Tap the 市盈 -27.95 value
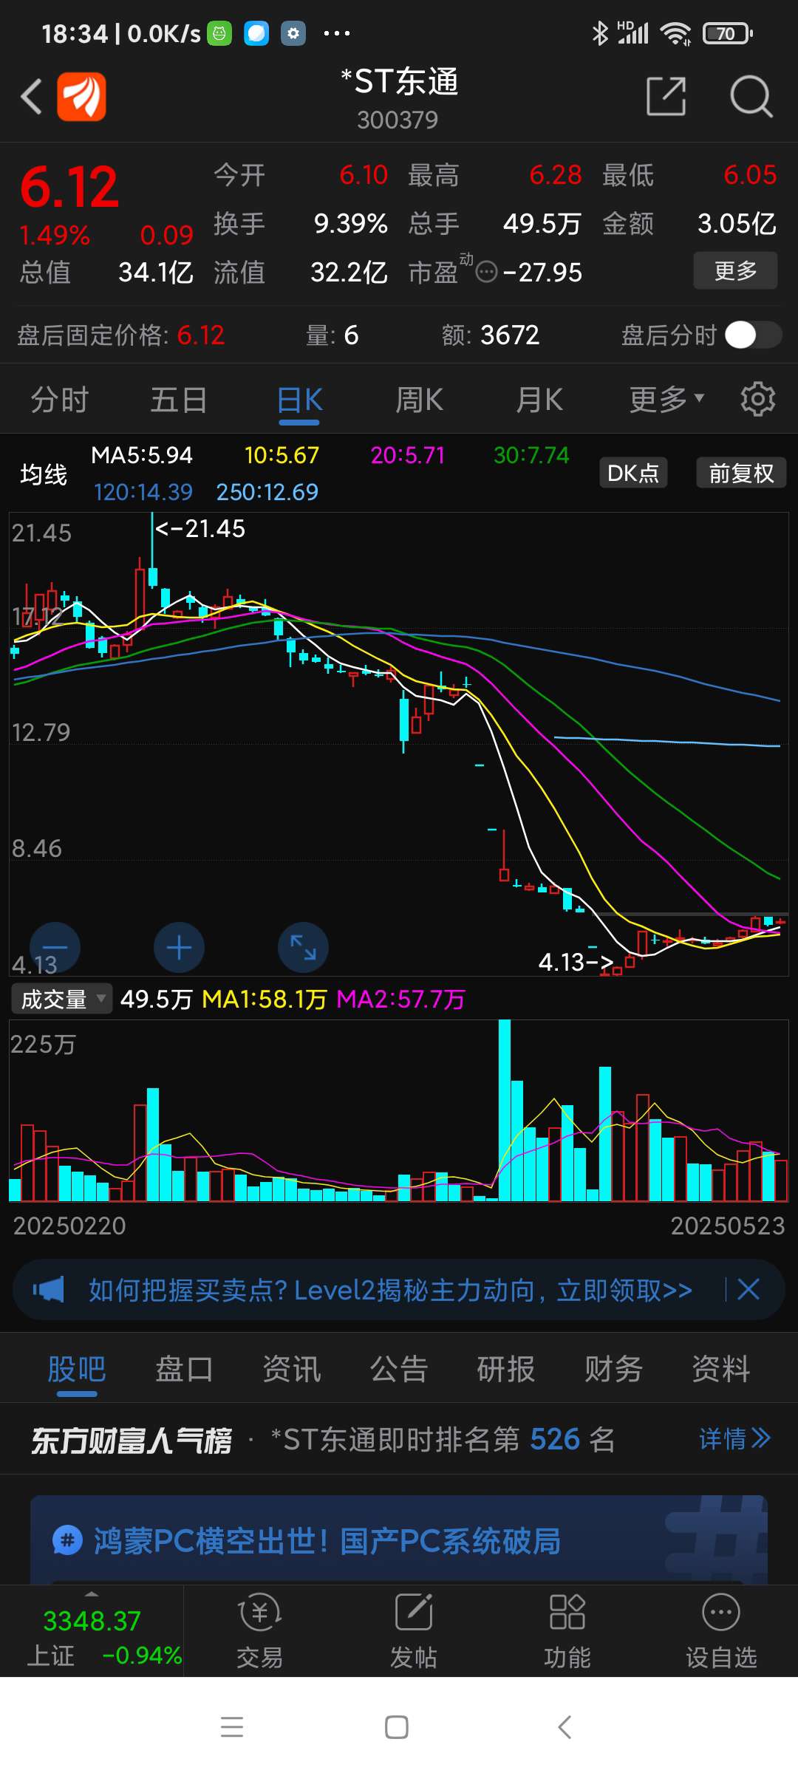 tap(542, 273)
